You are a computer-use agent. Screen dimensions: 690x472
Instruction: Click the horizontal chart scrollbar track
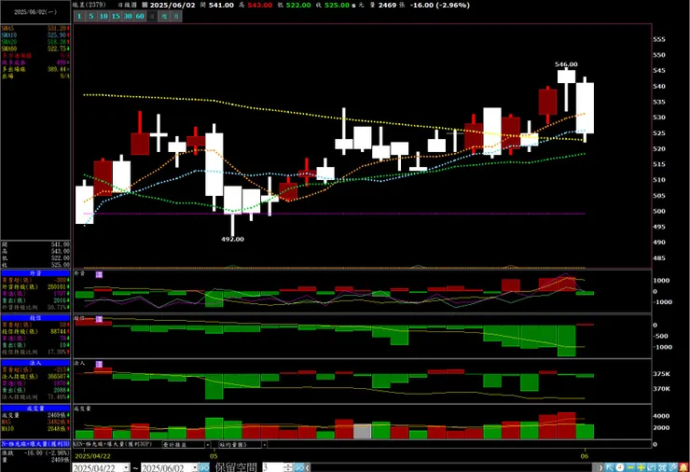click(x=453, y=467)
